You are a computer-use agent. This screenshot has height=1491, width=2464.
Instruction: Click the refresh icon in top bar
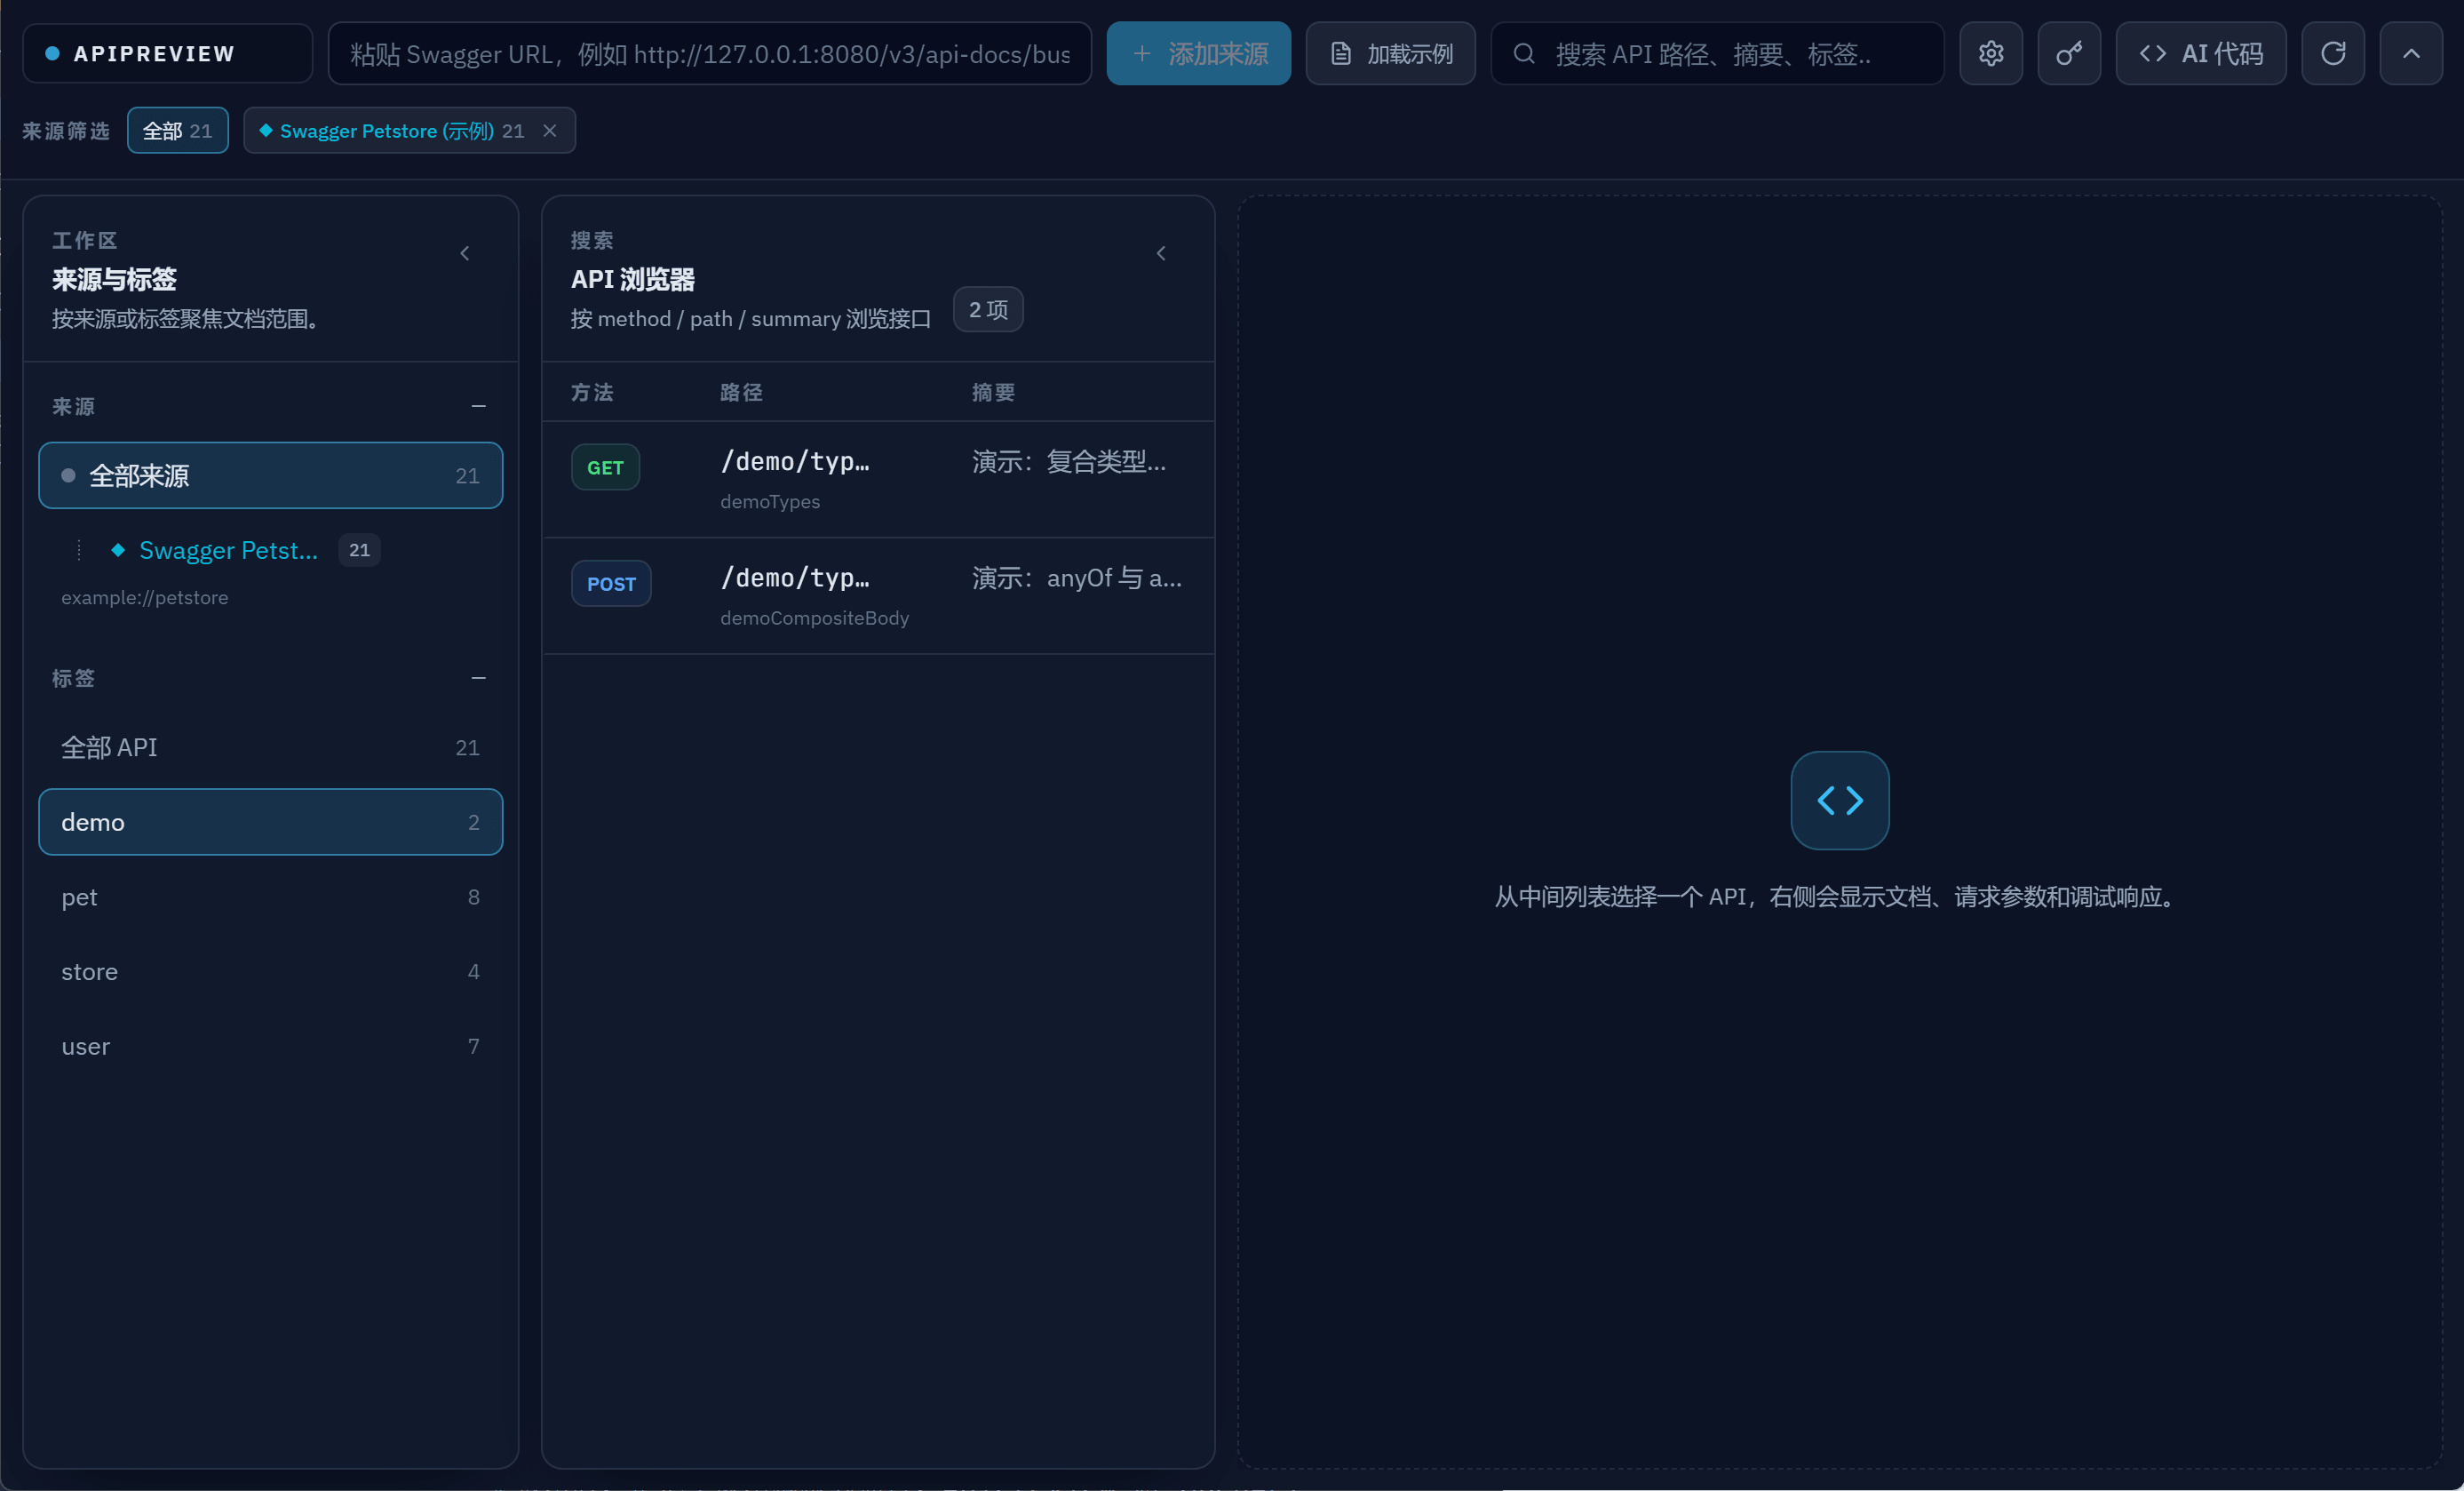pyautogui.click(x=2333, y=53)
